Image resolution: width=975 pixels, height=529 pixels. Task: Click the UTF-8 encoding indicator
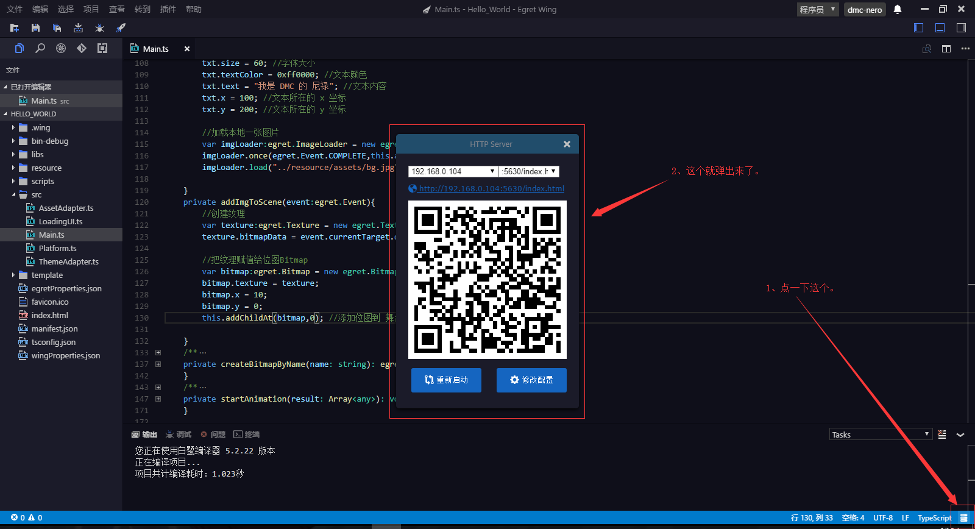[883, 517]
